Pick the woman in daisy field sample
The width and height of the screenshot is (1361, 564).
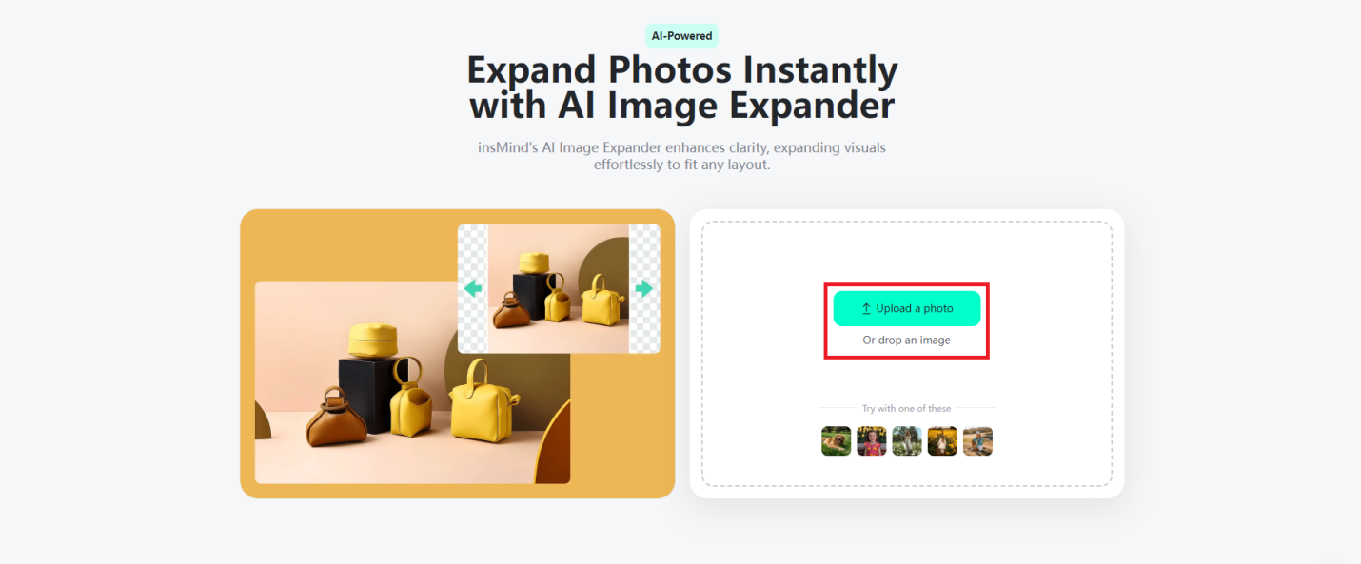point(907,441)
